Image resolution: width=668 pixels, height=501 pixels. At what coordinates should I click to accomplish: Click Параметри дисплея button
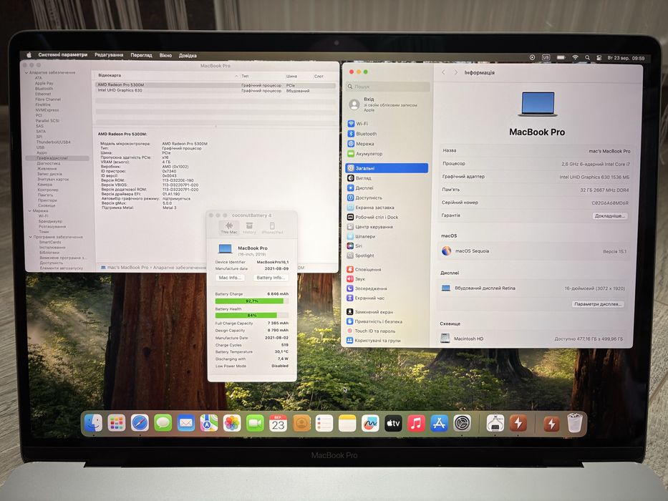598,304
